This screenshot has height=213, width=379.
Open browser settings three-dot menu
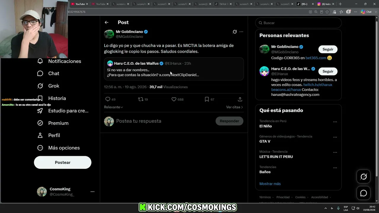(356, 12)
